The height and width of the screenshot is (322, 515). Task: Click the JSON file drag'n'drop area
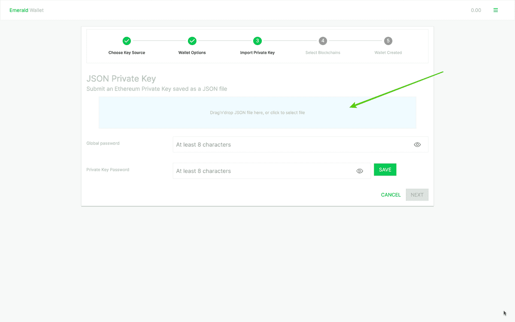pos(257,112)
